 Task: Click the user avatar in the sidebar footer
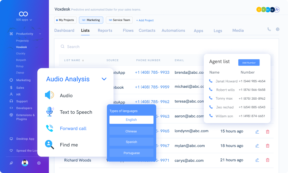25,163
